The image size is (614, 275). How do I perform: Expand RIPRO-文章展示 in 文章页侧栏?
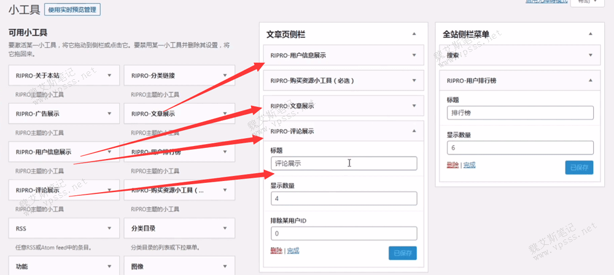(x=414, y=106)
